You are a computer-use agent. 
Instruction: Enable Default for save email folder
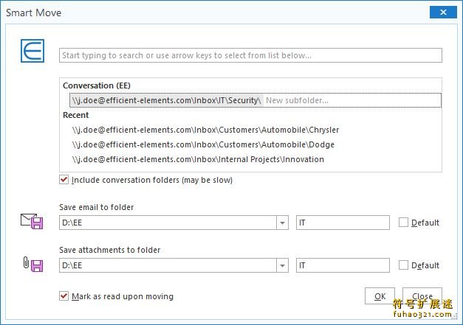(403, 223)
